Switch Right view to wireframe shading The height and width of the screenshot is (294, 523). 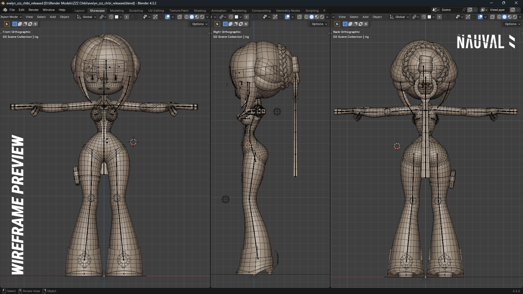306,17
